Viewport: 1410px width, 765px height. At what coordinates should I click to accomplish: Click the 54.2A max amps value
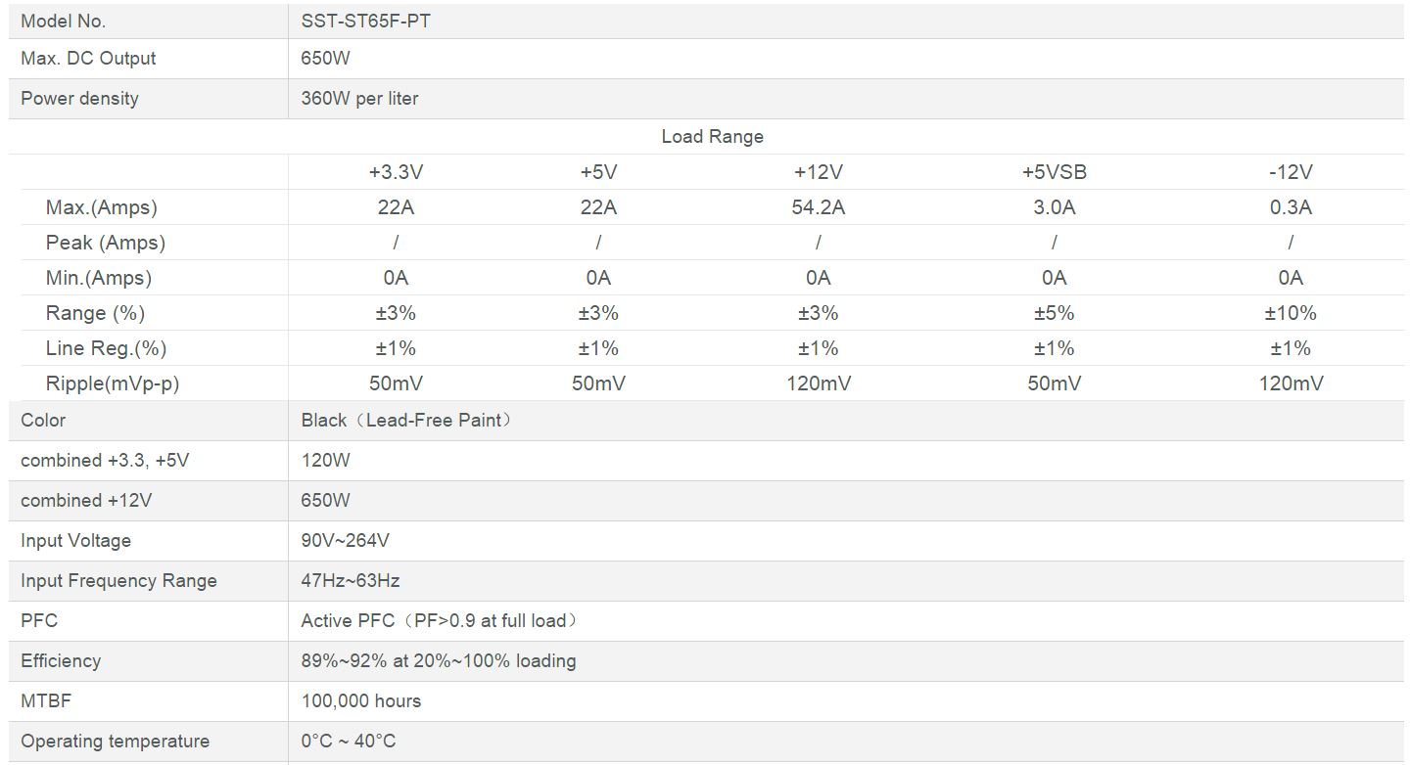tap(818, 207)
